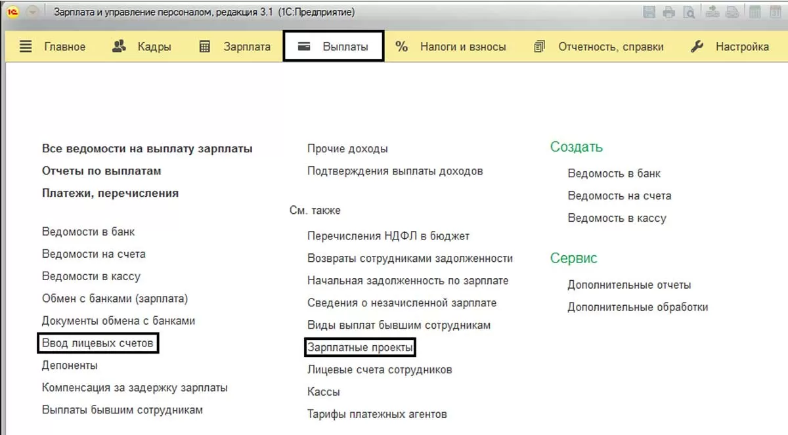Click the calculator icon beside Зарплата

[205, 47]
